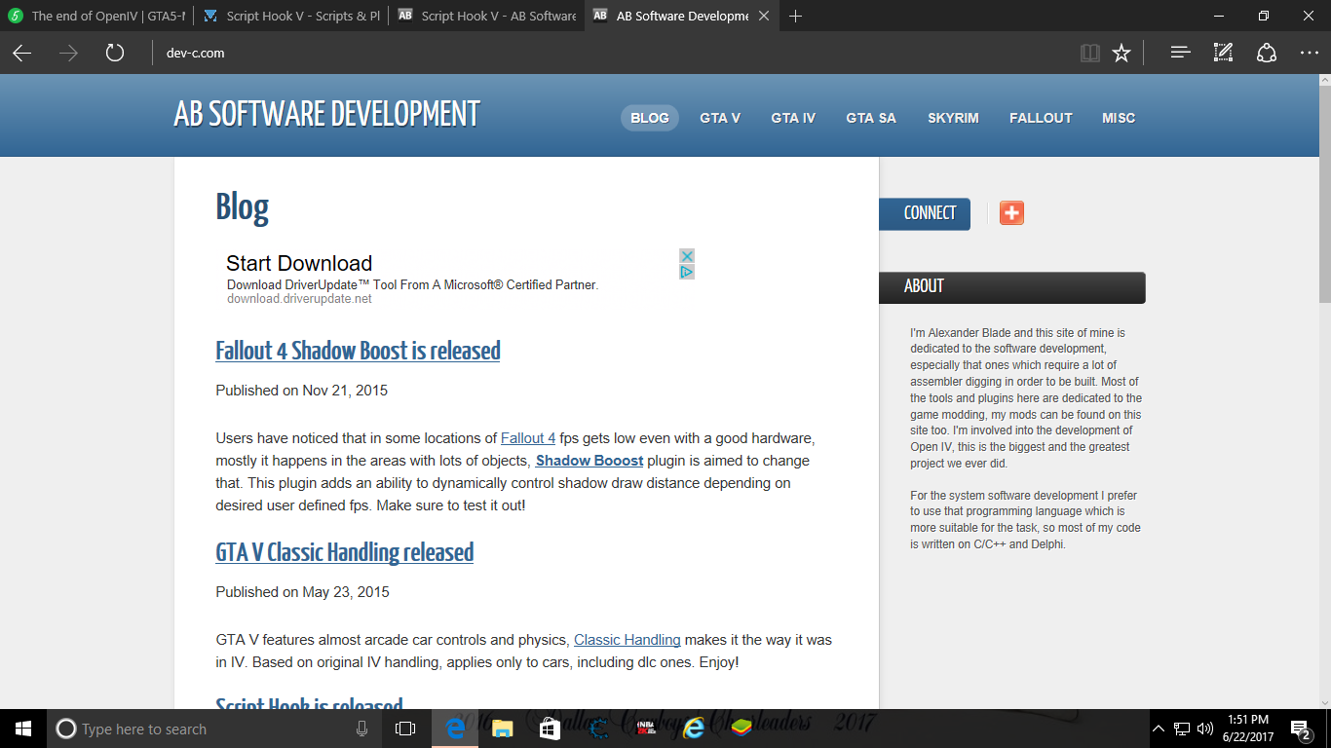Click the AB SOFTWARE DEVELOPMENT site title
This screenshot has width=1331, height=748.
pos(326,114)
